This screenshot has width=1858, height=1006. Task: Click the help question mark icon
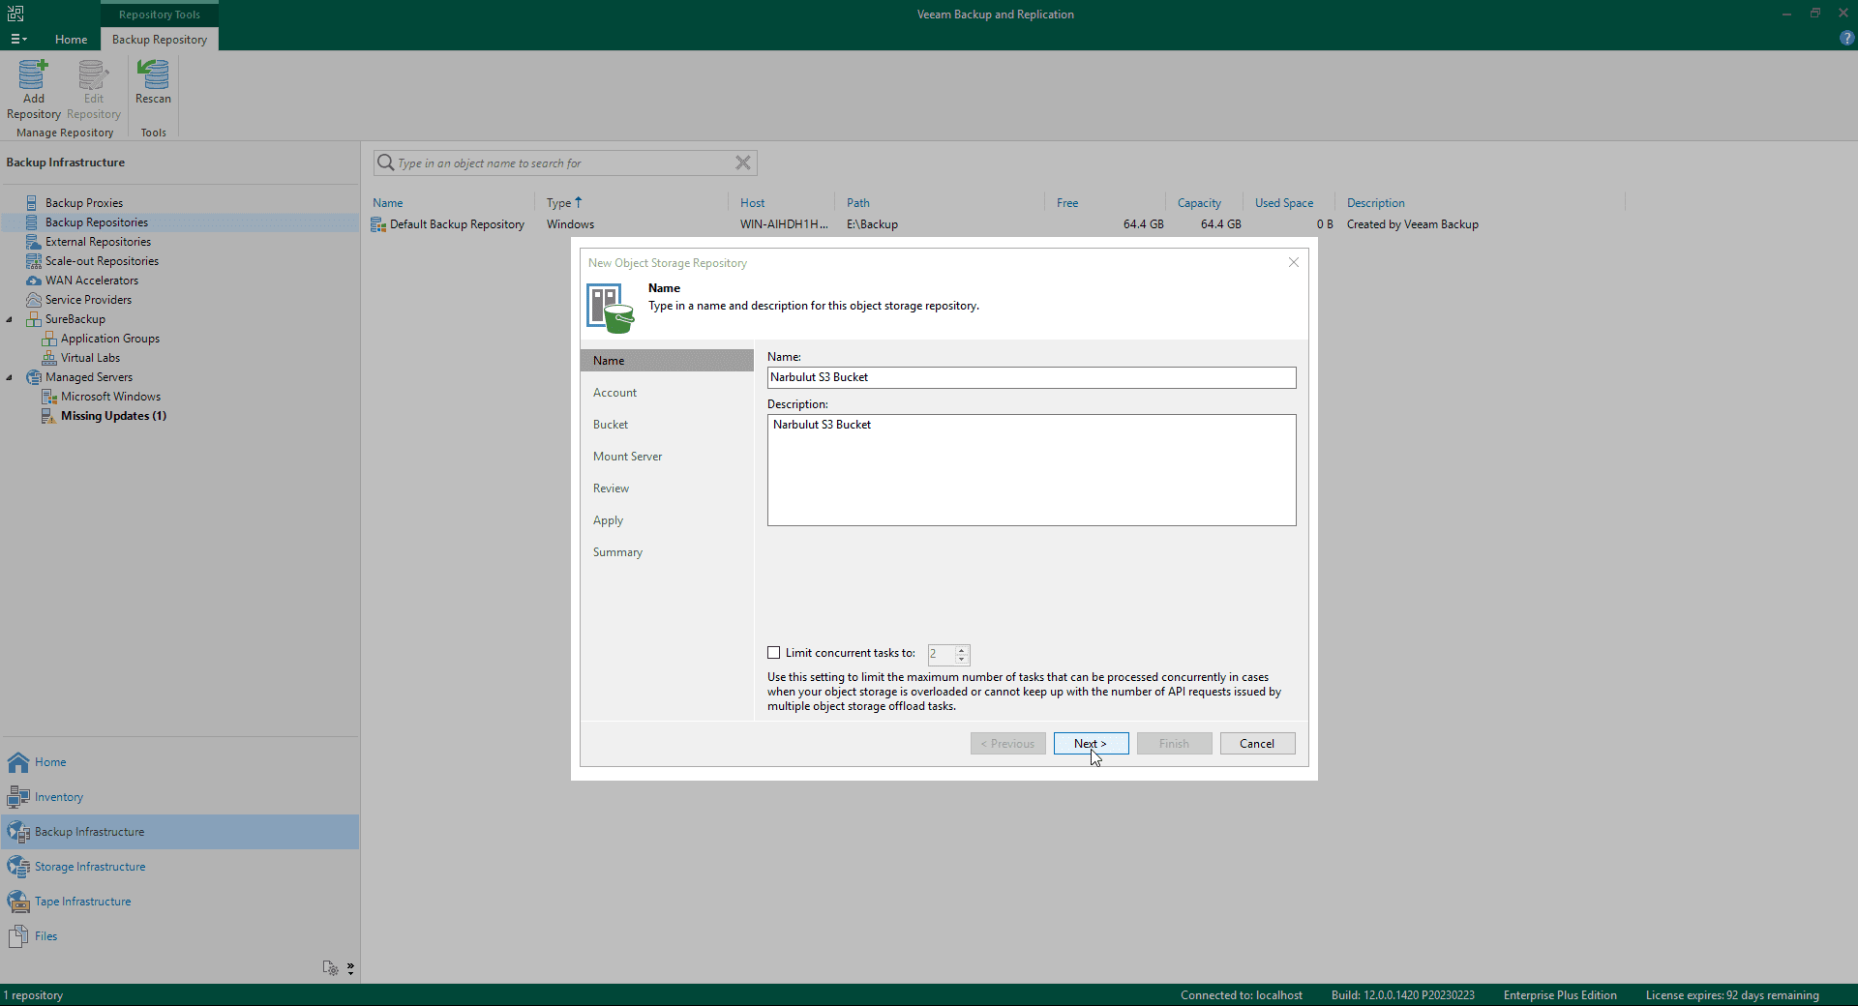point(1846,39)
